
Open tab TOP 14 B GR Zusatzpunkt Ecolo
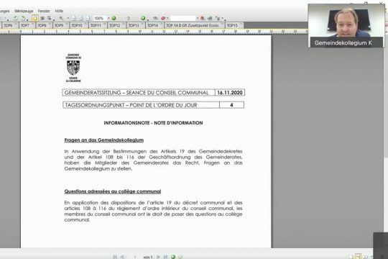pos(194,25)
